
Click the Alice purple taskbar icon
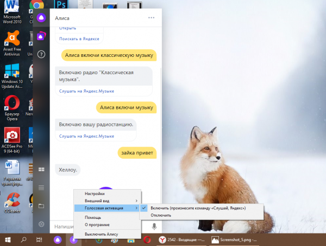(x=58, y=240)
